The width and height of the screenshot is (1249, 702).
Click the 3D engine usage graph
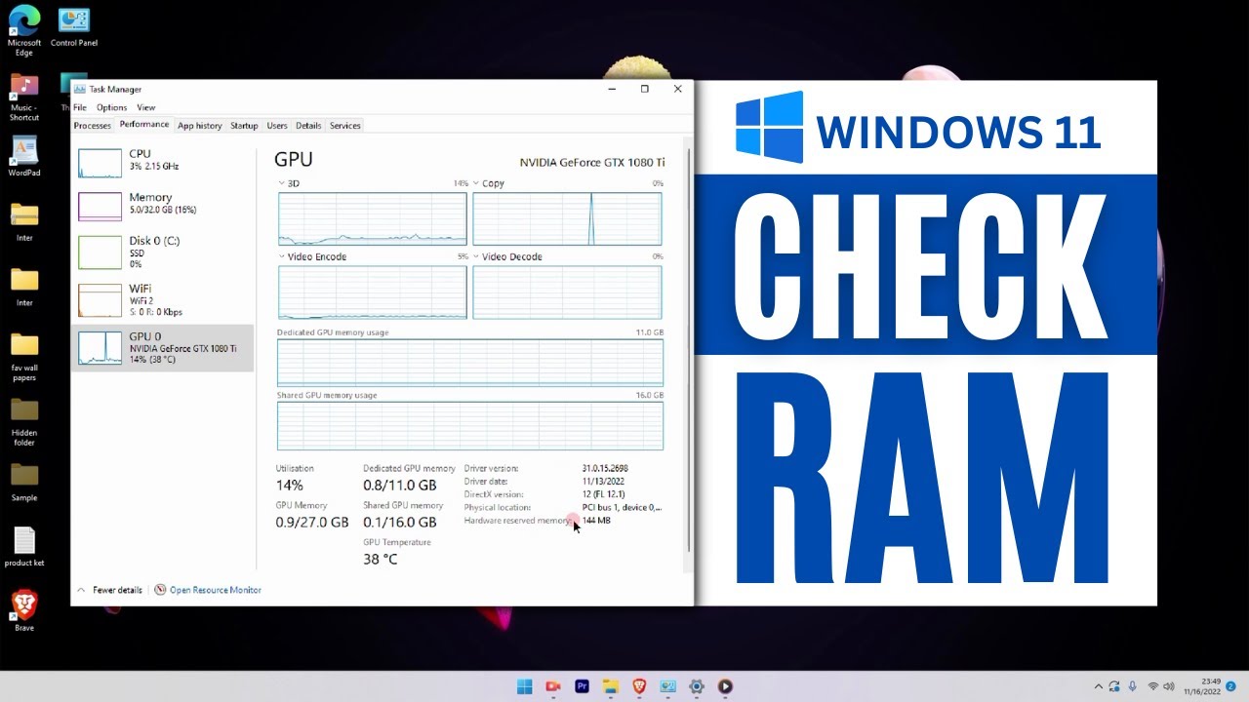[x=372, y=218]
